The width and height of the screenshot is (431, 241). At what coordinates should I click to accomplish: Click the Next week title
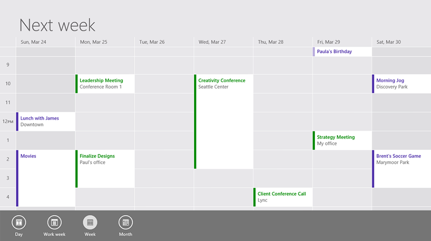(x=58, y=25)
